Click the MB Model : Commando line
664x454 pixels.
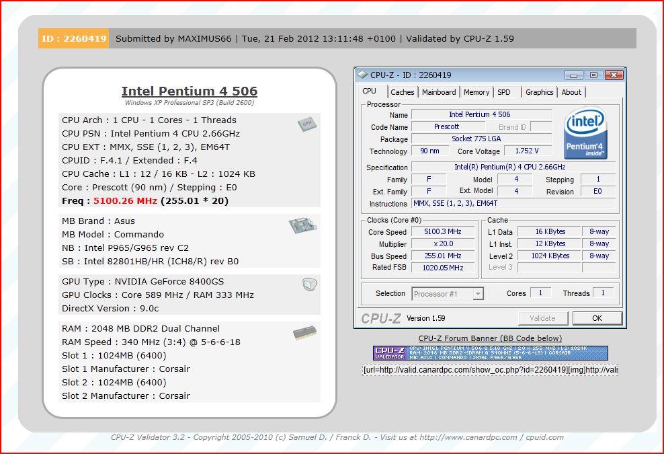click(113, 235)
